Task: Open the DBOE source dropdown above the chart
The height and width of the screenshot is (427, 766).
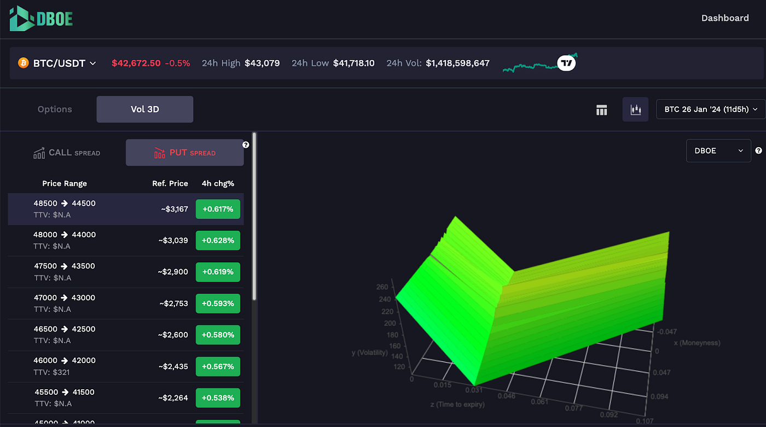Action: 718,150
